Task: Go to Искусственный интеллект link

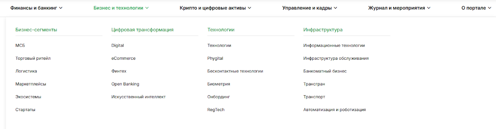Action: pos(138,97)
